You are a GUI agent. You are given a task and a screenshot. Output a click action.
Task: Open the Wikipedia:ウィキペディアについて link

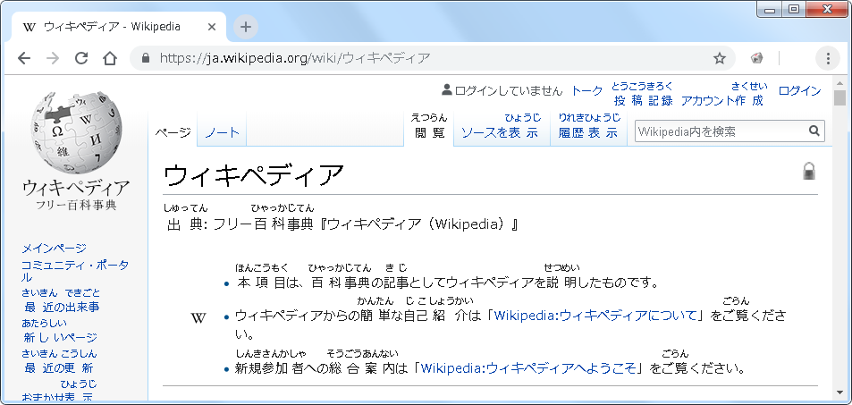[595, 316]
